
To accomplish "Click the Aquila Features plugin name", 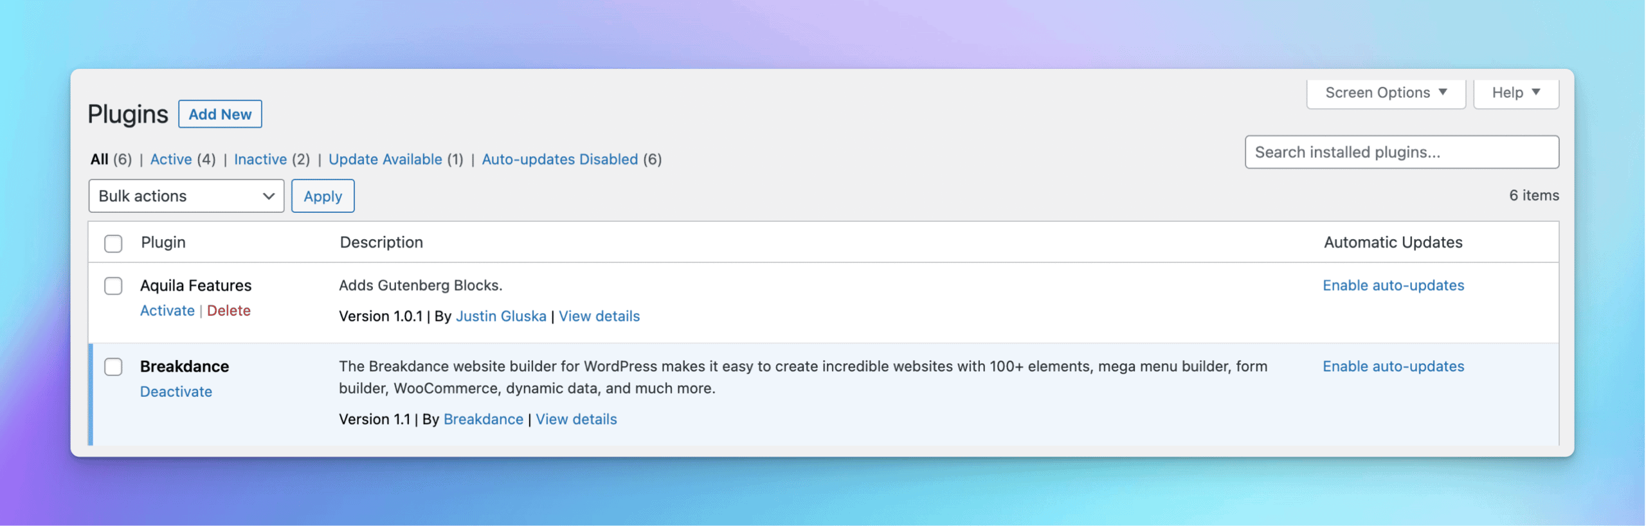I will click(196, 286).
